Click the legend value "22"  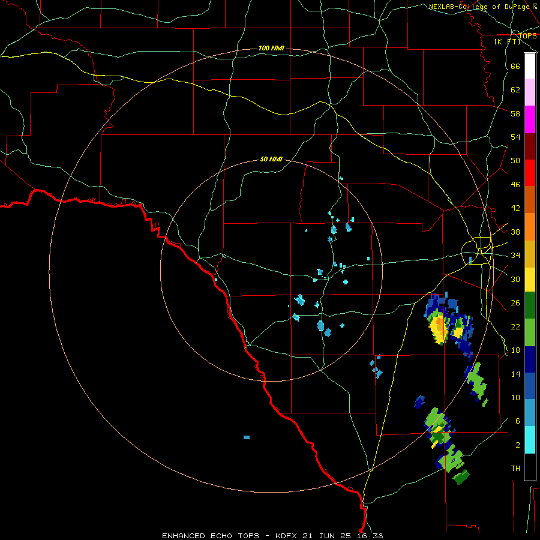515,326
